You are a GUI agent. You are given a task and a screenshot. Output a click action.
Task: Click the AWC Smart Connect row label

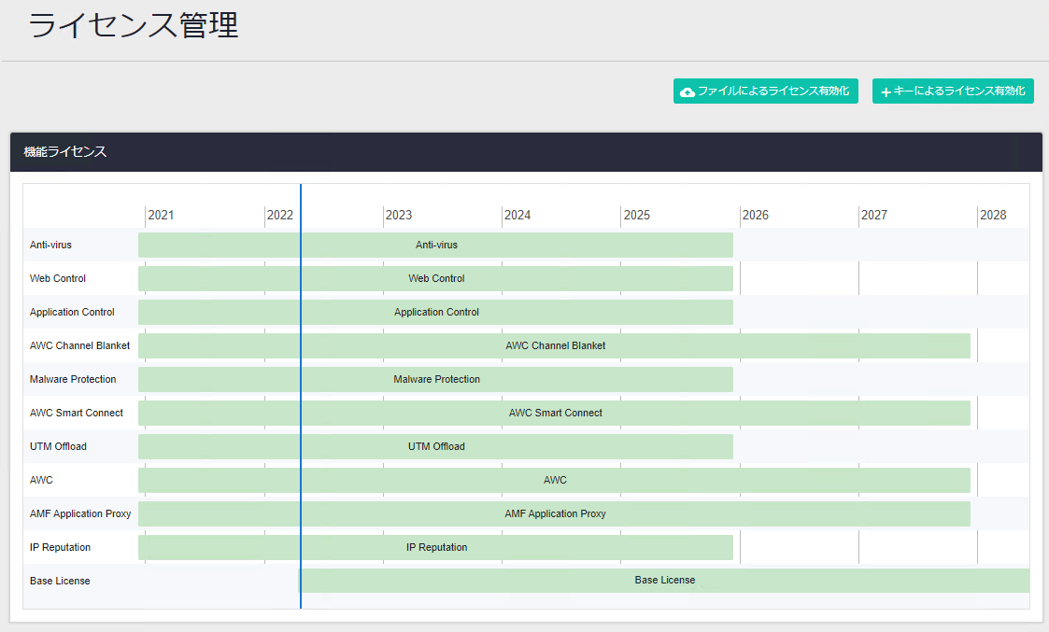coord(77,413)
